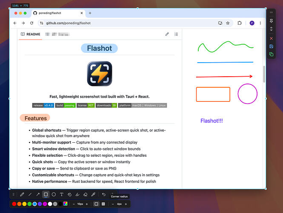Select the freehand Pencil tool
This screenshot has height=213, width=283.
tap(22, 194)
